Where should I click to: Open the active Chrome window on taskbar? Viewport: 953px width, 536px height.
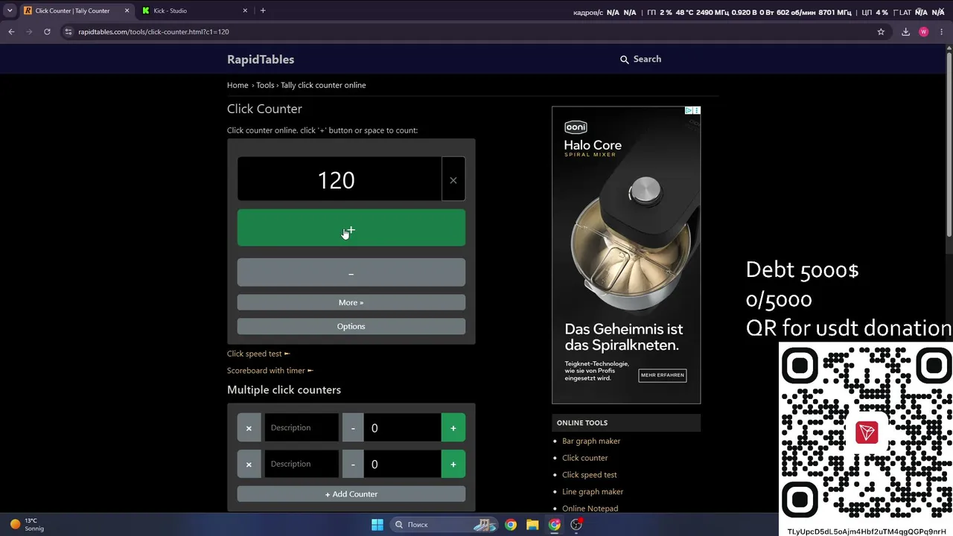coord(555,525)
